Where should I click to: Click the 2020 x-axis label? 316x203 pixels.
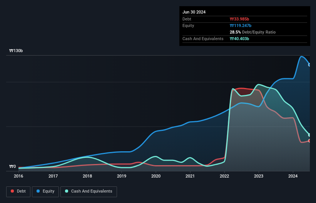tap(156, 176)
